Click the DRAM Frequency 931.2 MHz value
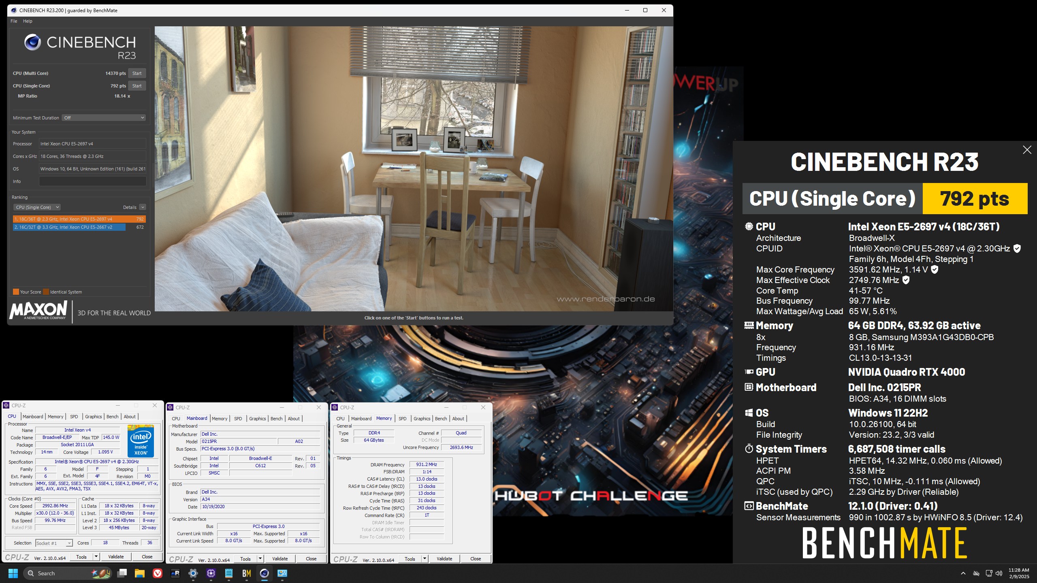This screenshot has width=1037, height=583. pyautogui.click(x=427, y=464)
